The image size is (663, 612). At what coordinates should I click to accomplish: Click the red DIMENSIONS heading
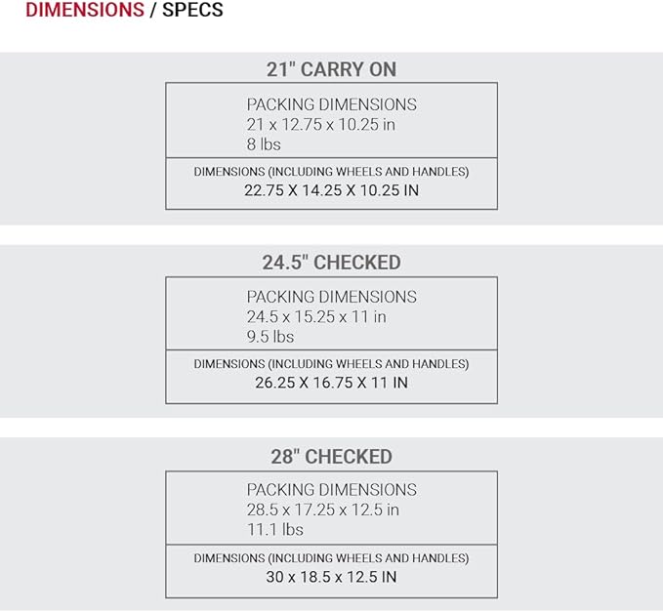(85, 11)
